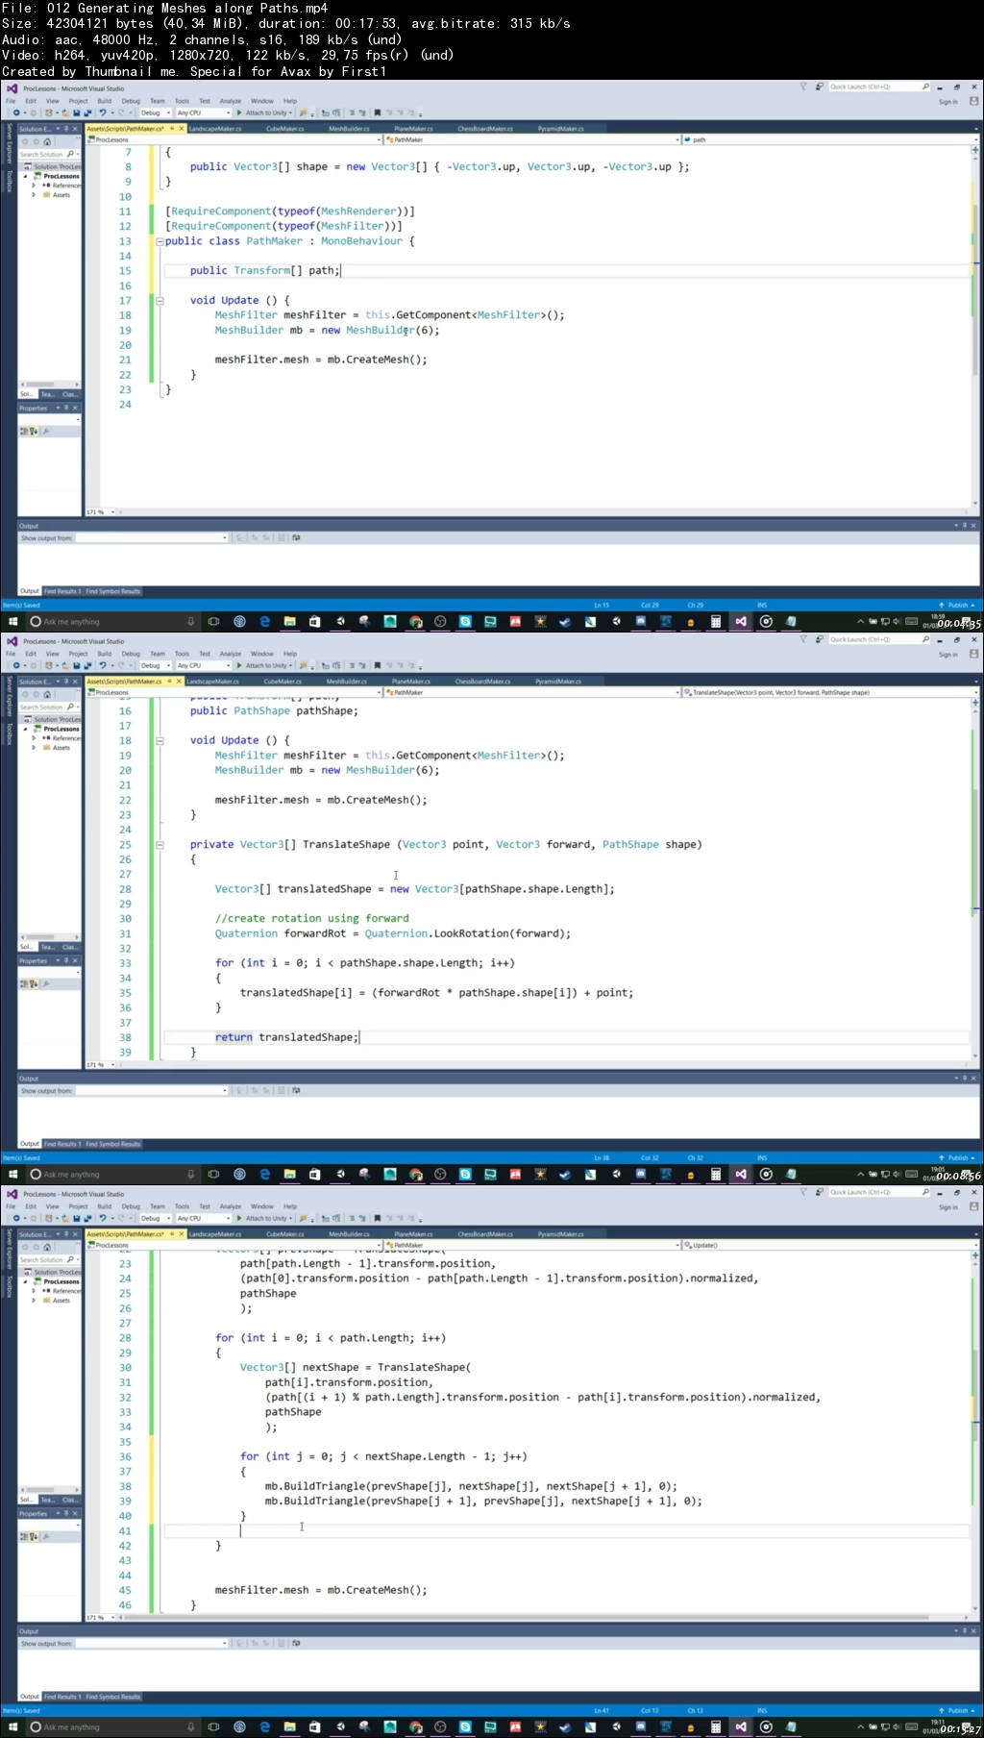Click the vertical editor scrollbar in top screenshot
Image resolution: width=984 pixels, height=1738 pixels.
coord(974,327)
